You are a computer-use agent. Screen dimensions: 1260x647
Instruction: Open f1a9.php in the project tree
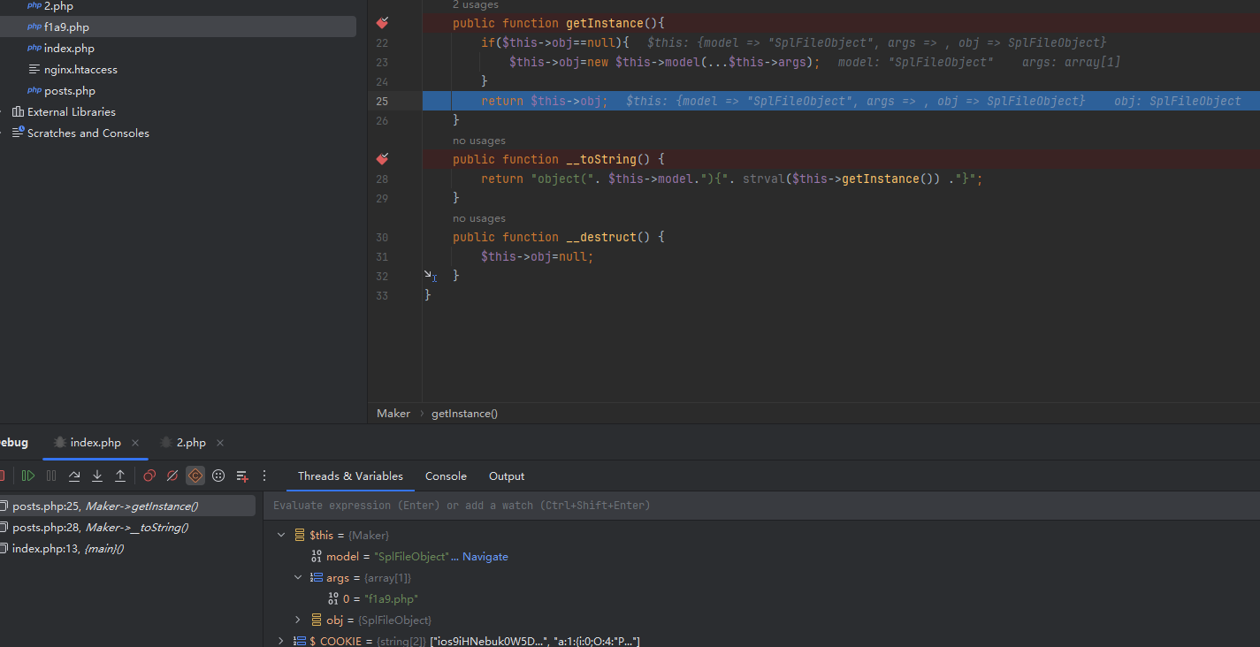66,27
